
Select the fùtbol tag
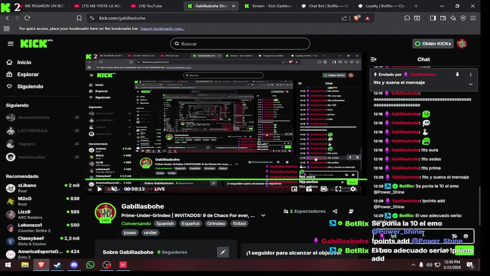pyautogui.click(x=239, y=223)
